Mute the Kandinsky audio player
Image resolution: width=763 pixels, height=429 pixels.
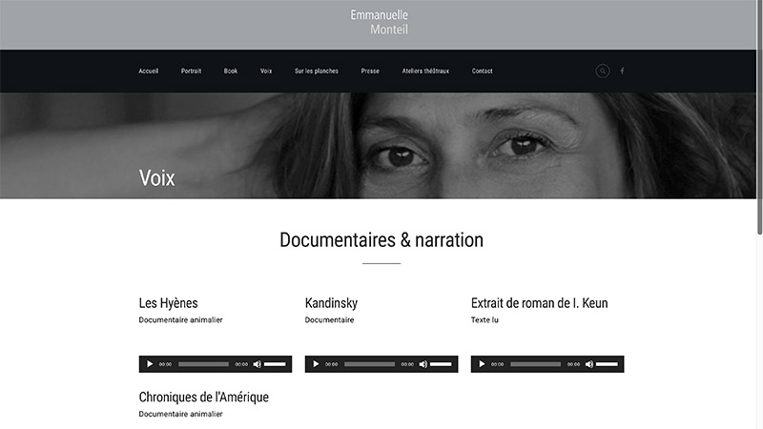(x=423, y=364)
